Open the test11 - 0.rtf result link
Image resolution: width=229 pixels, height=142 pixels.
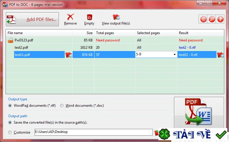point(188,55)
